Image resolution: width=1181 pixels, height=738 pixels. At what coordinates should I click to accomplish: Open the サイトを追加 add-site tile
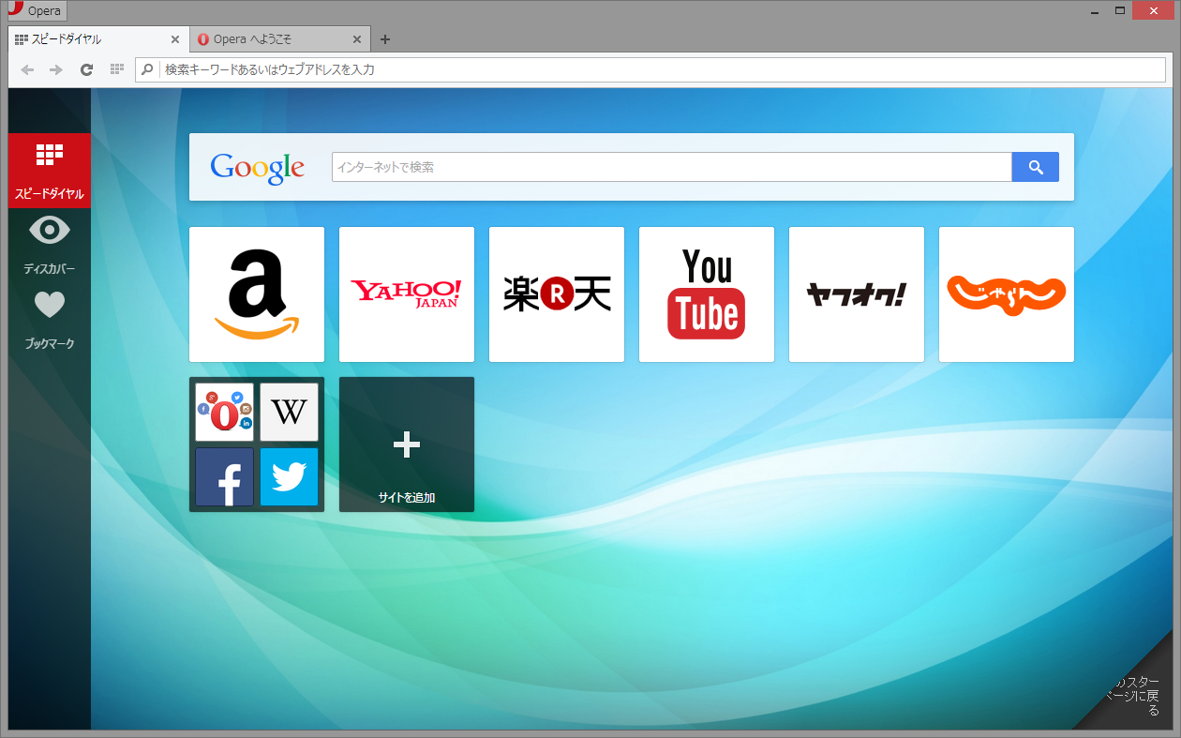406,444
